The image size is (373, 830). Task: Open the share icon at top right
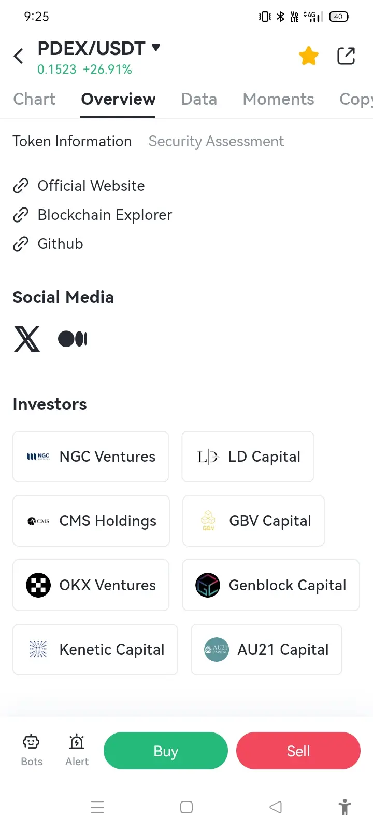click(x=346, y=56)
